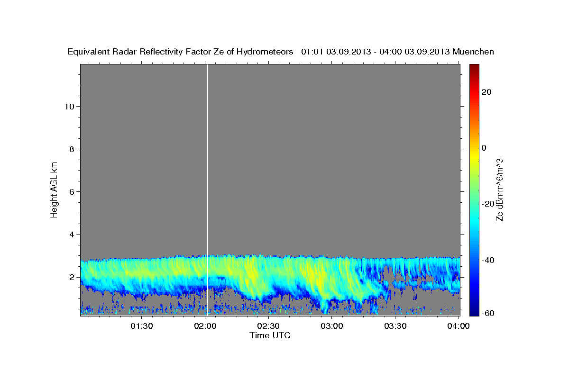Viewport: 569px width, 379px height.
Task: Click the height axis label '4'
Action: coord(73,234)
